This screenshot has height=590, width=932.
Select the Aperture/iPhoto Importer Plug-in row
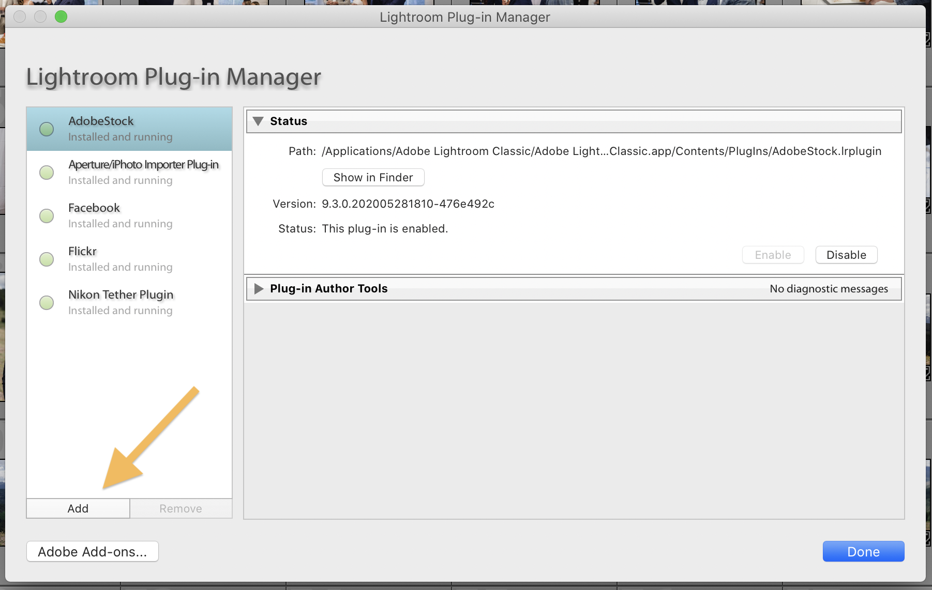coord(129,173)
